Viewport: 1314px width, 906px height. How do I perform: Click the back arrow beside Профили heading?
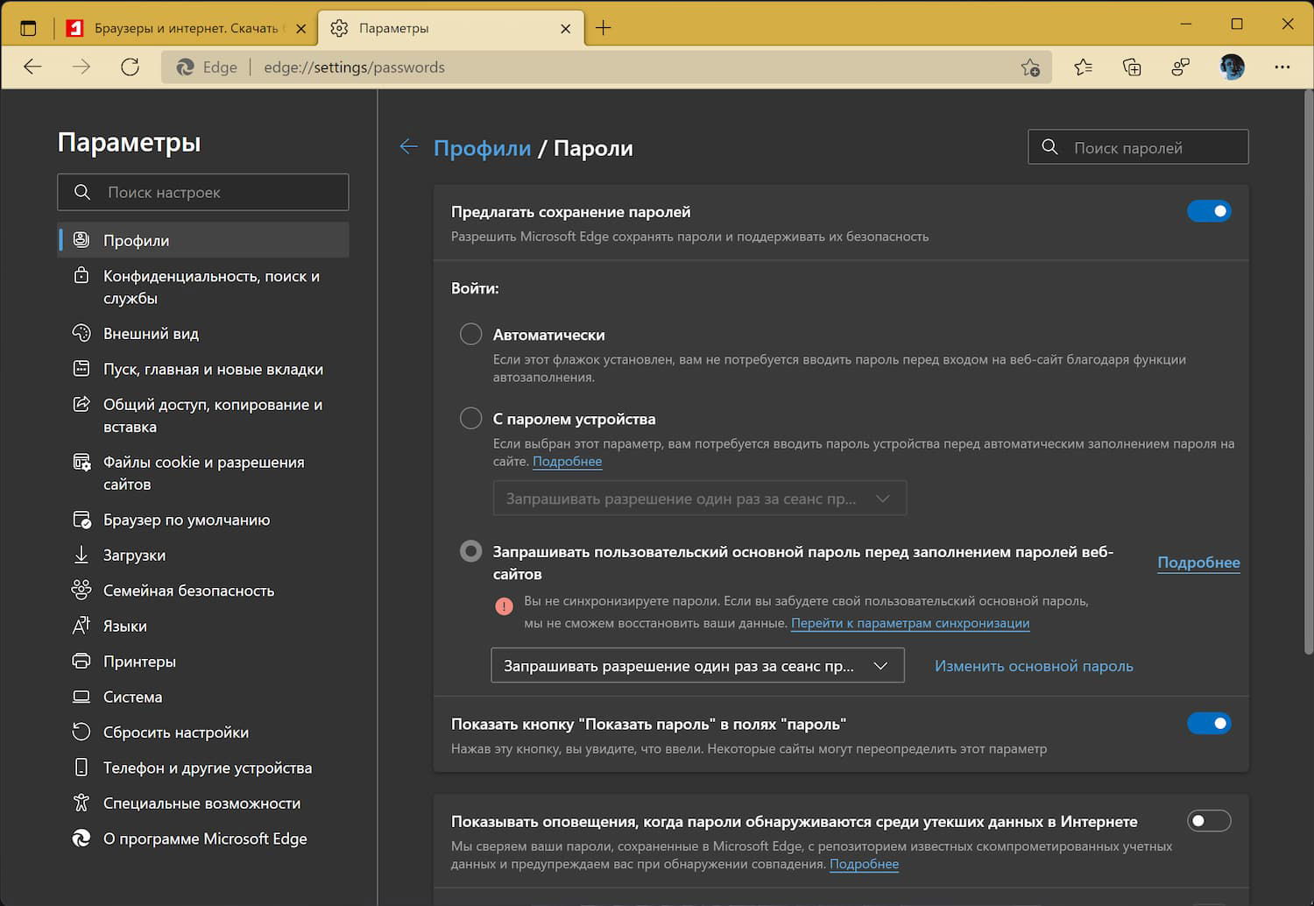pos(408,147)
